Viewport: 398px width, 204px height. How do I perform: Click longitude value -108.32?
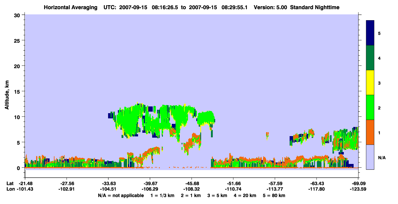191,189
